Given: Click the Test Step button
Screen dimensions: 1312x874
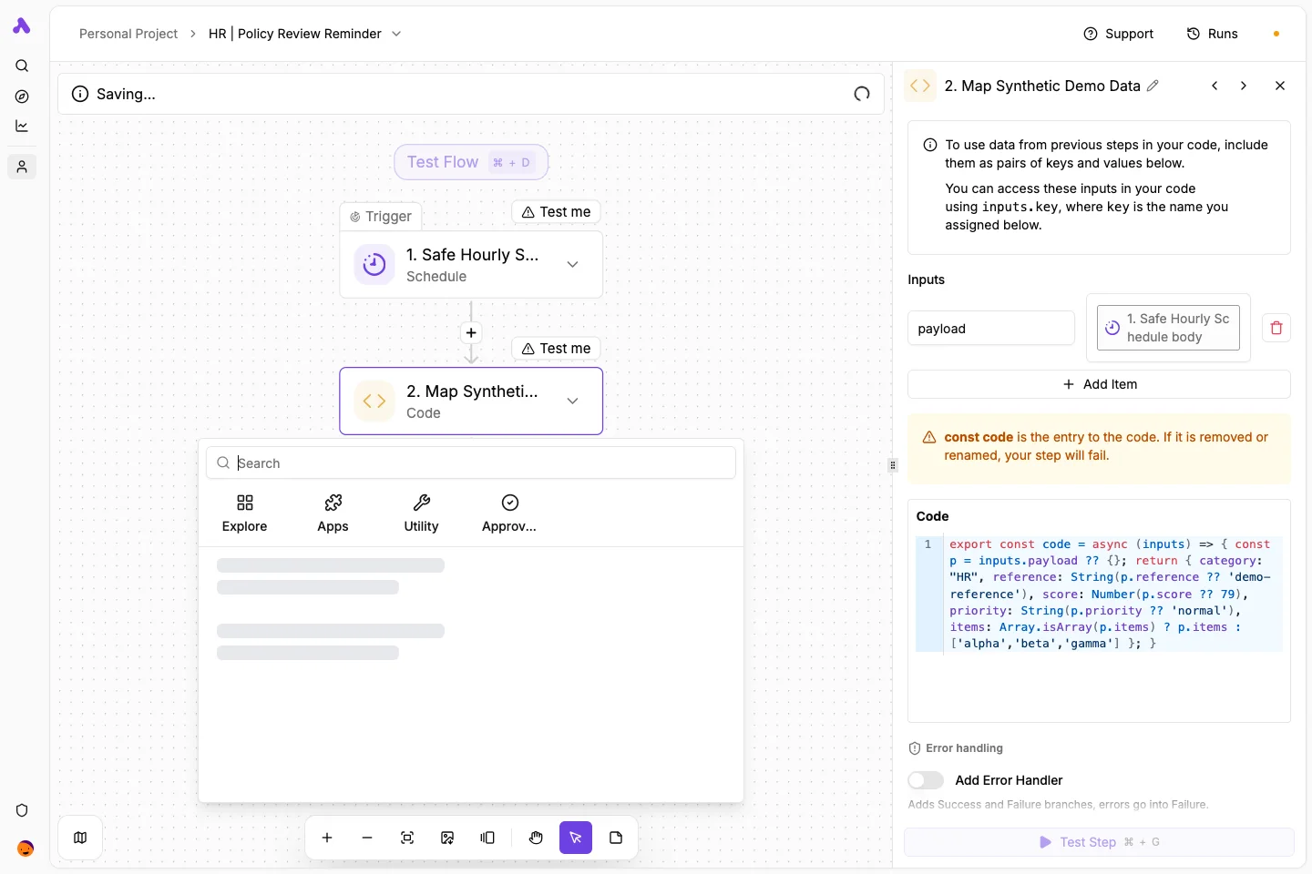Looking at the screenshot, I should (1099, 842).
